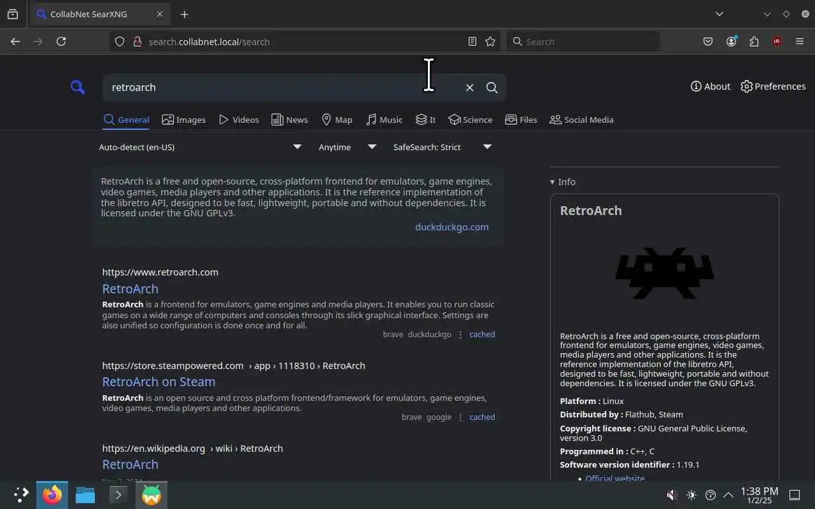Click the SearXNG magnifier logo
The width and height of the screenshot is (815, 509).
click(x=78, y=87)
